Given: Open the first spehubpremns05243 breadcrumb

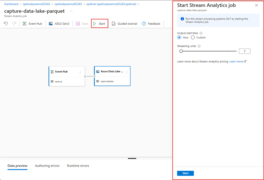Looking at the screenshot, I should [x=36, y=4].
